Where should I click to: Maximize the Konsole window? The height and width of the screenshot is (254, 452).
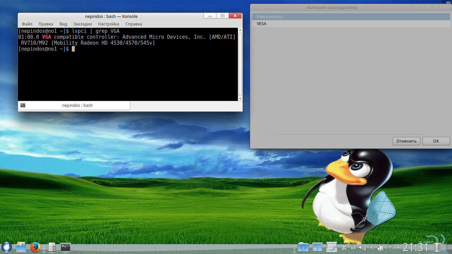(222, 16)
